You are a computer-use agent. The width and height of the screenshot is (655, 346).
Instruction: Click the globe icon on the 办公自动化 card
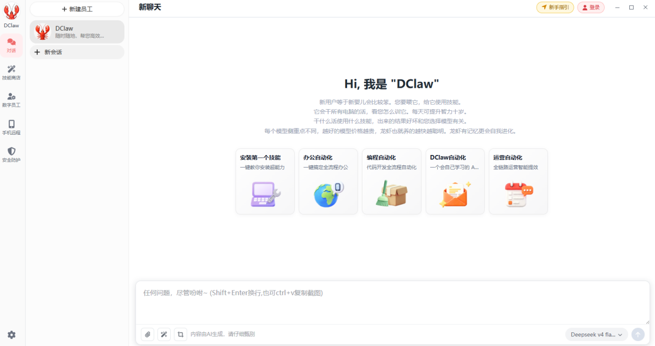(x=328, y=194)
